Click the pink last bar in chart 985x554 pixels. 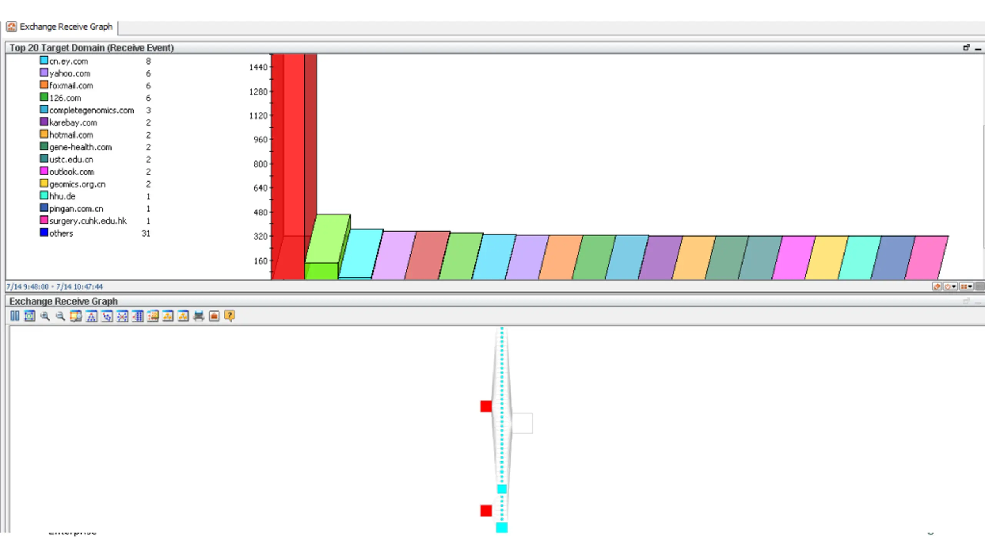(927, 258)
